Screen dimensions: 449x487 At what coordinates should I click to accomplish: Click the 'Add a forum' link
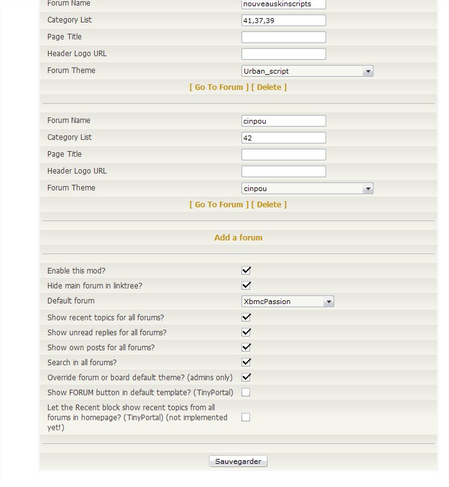pyautogui.click(x=238, y=237)
